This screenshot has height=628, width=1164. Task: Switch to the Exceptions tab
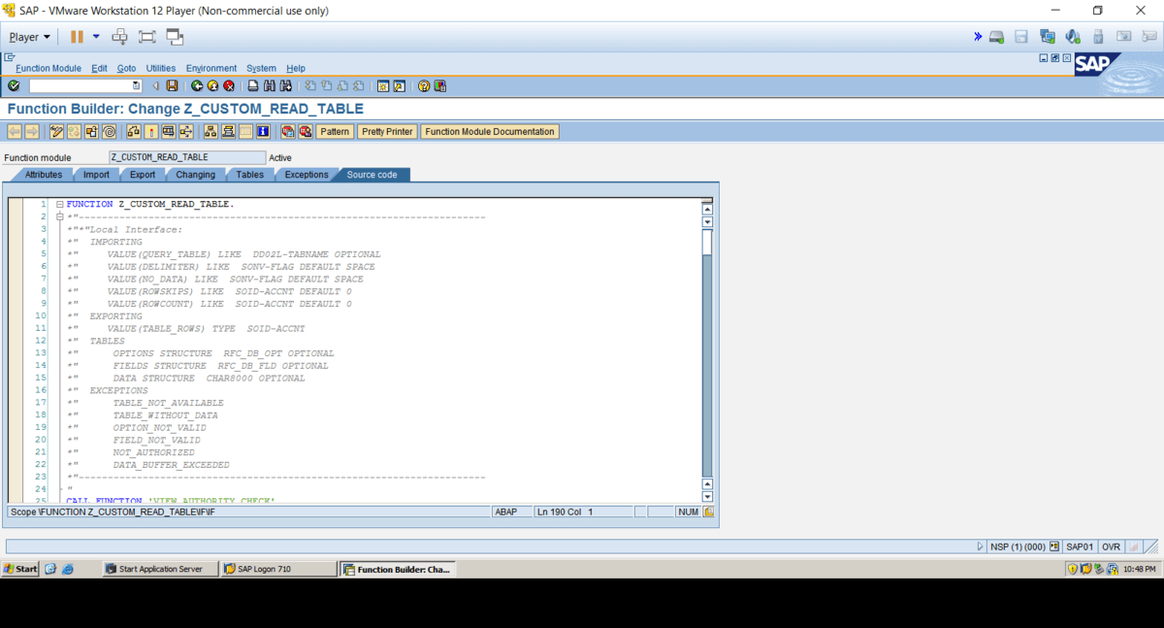(307, 175)
